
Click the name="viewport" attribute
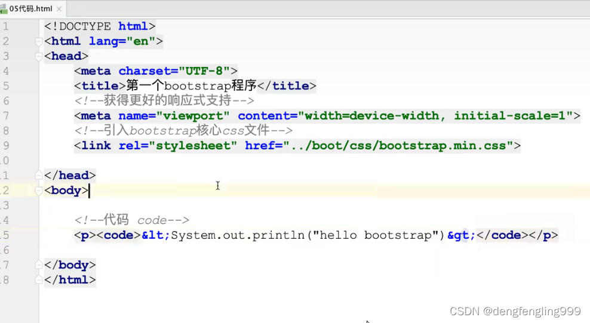pyautogui.click(x=174, y=116)
